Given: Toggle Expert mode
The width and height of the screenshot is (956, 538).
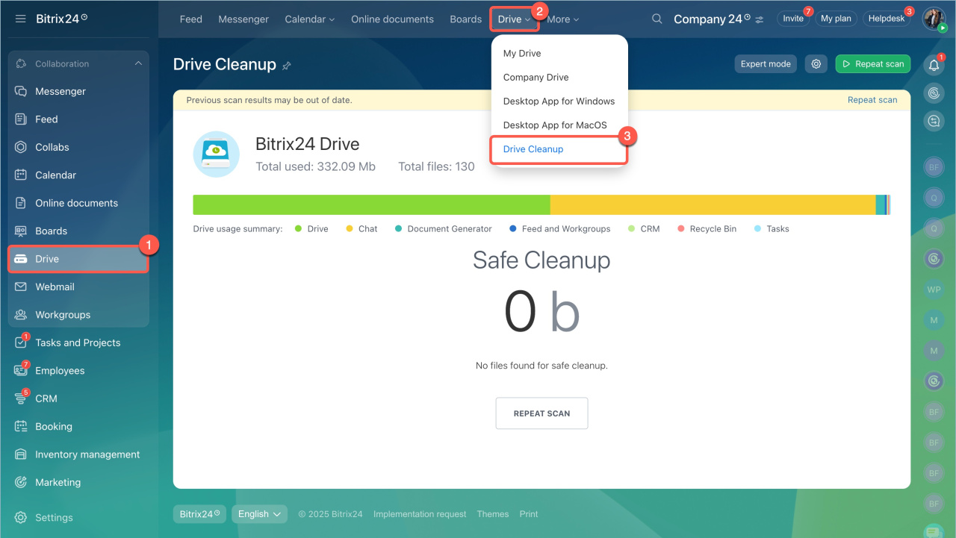Looking at the screenshot, I should [x=766, y=64].
